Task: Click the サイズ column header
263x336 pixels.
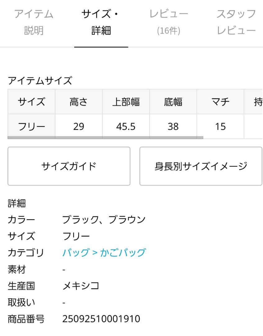Action: tap(31, 101)
